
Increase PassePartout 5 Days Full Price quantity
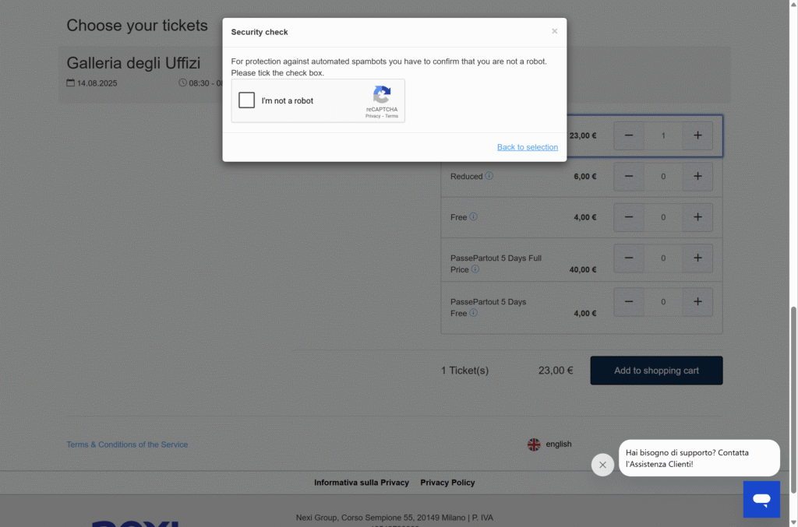pos(697,258)
